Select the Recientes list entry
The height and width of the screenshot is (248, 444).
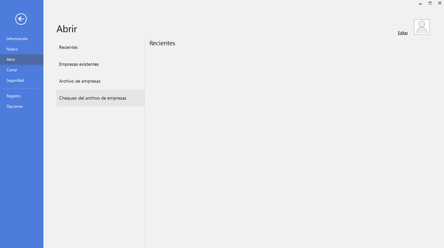pyautogui.click(x=100, y=47)
